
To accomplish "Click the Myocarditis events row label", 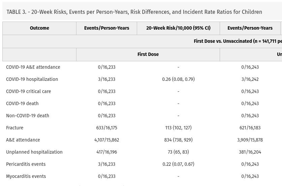I will tap(26, 177).
